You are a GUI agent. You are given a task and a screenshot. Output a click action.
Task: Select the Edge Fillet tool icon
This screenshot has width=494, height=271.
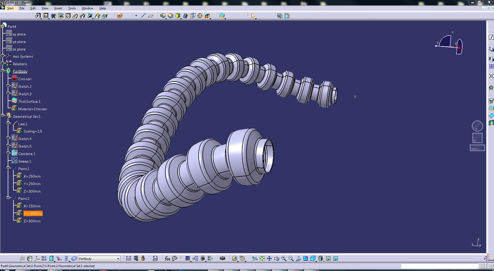click(163, 16)
